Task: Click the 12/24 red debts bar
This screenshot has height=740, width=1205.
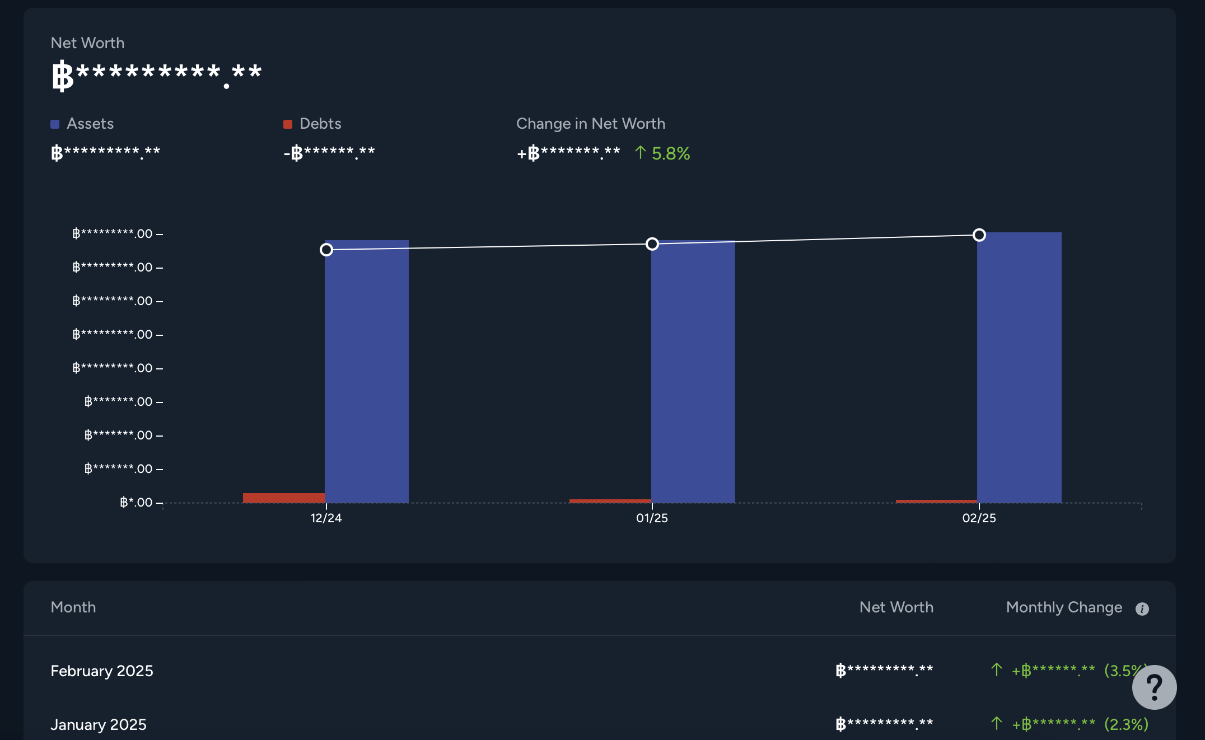Action: coord(284,498)
